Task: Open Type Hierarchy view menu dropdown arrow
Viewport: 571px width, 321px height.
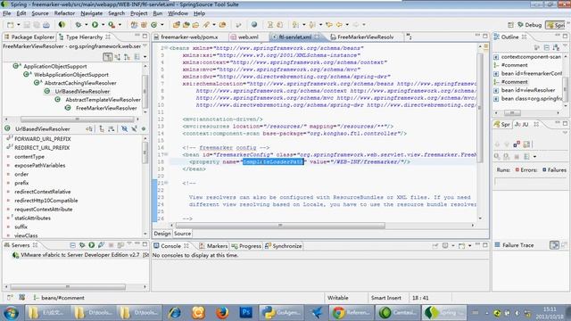Action: (x=145, y=57)
